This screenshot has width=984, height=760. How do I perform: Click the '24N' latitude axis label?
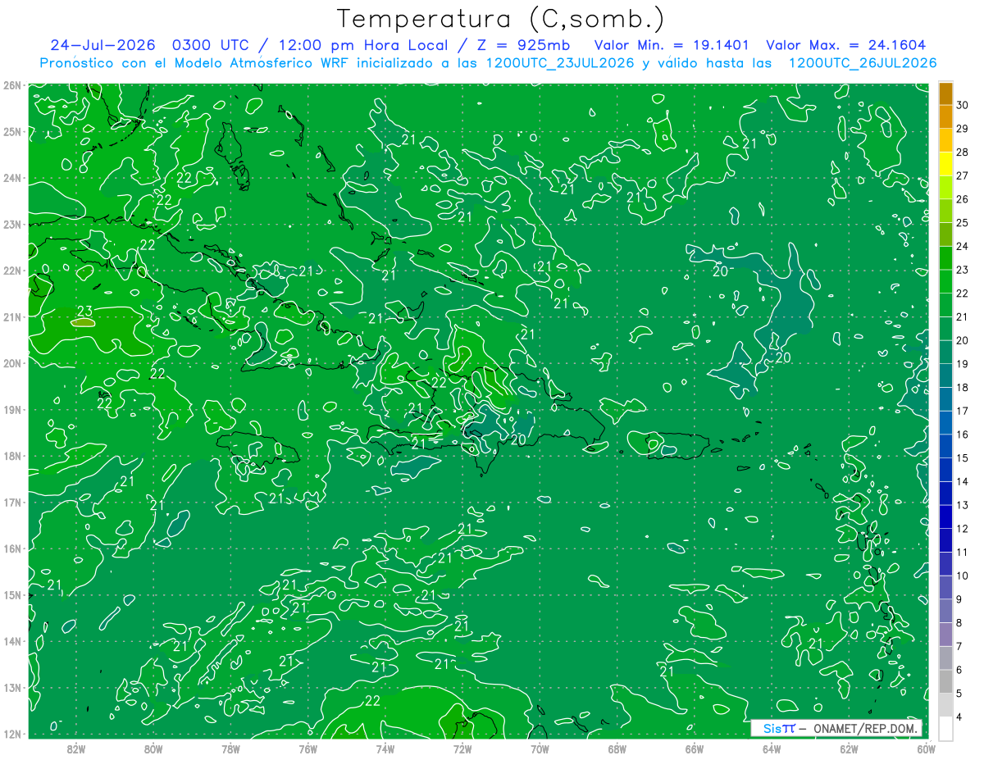pos(12,178)
